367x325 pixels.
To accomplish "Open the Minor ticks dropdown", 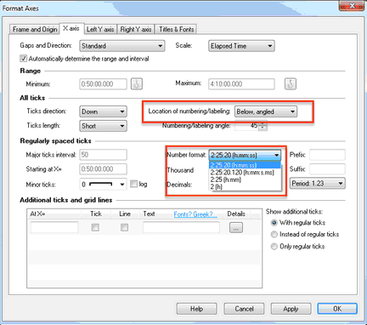I will (x=103, y=185).
